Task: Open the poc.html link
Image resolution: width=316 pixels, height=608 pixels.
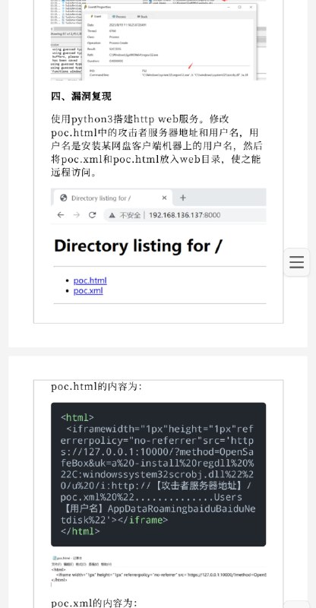Action: pyautogui.click(x=90, y=280)
